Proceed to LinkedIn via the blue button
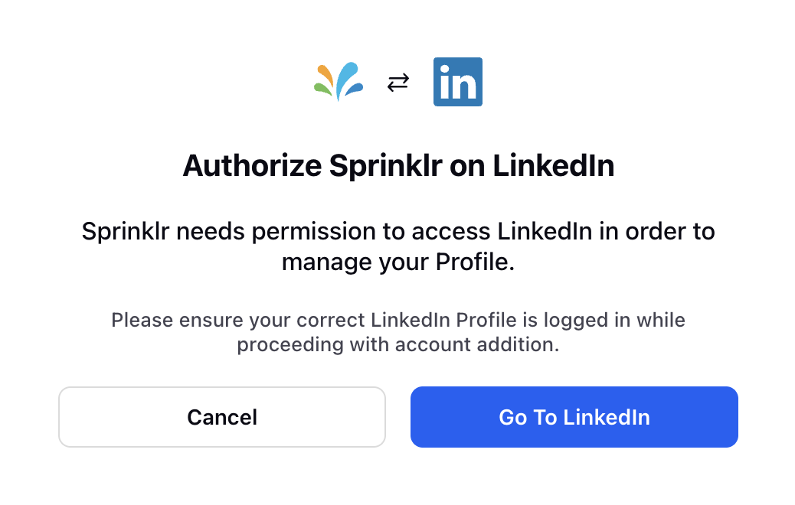This screenshot has height=505, width=795. click(x=574, y=417)
